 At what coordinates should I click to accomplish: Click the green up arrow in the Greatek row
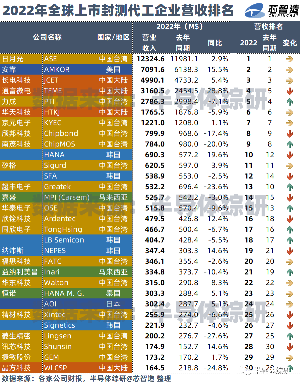[289, 187]
